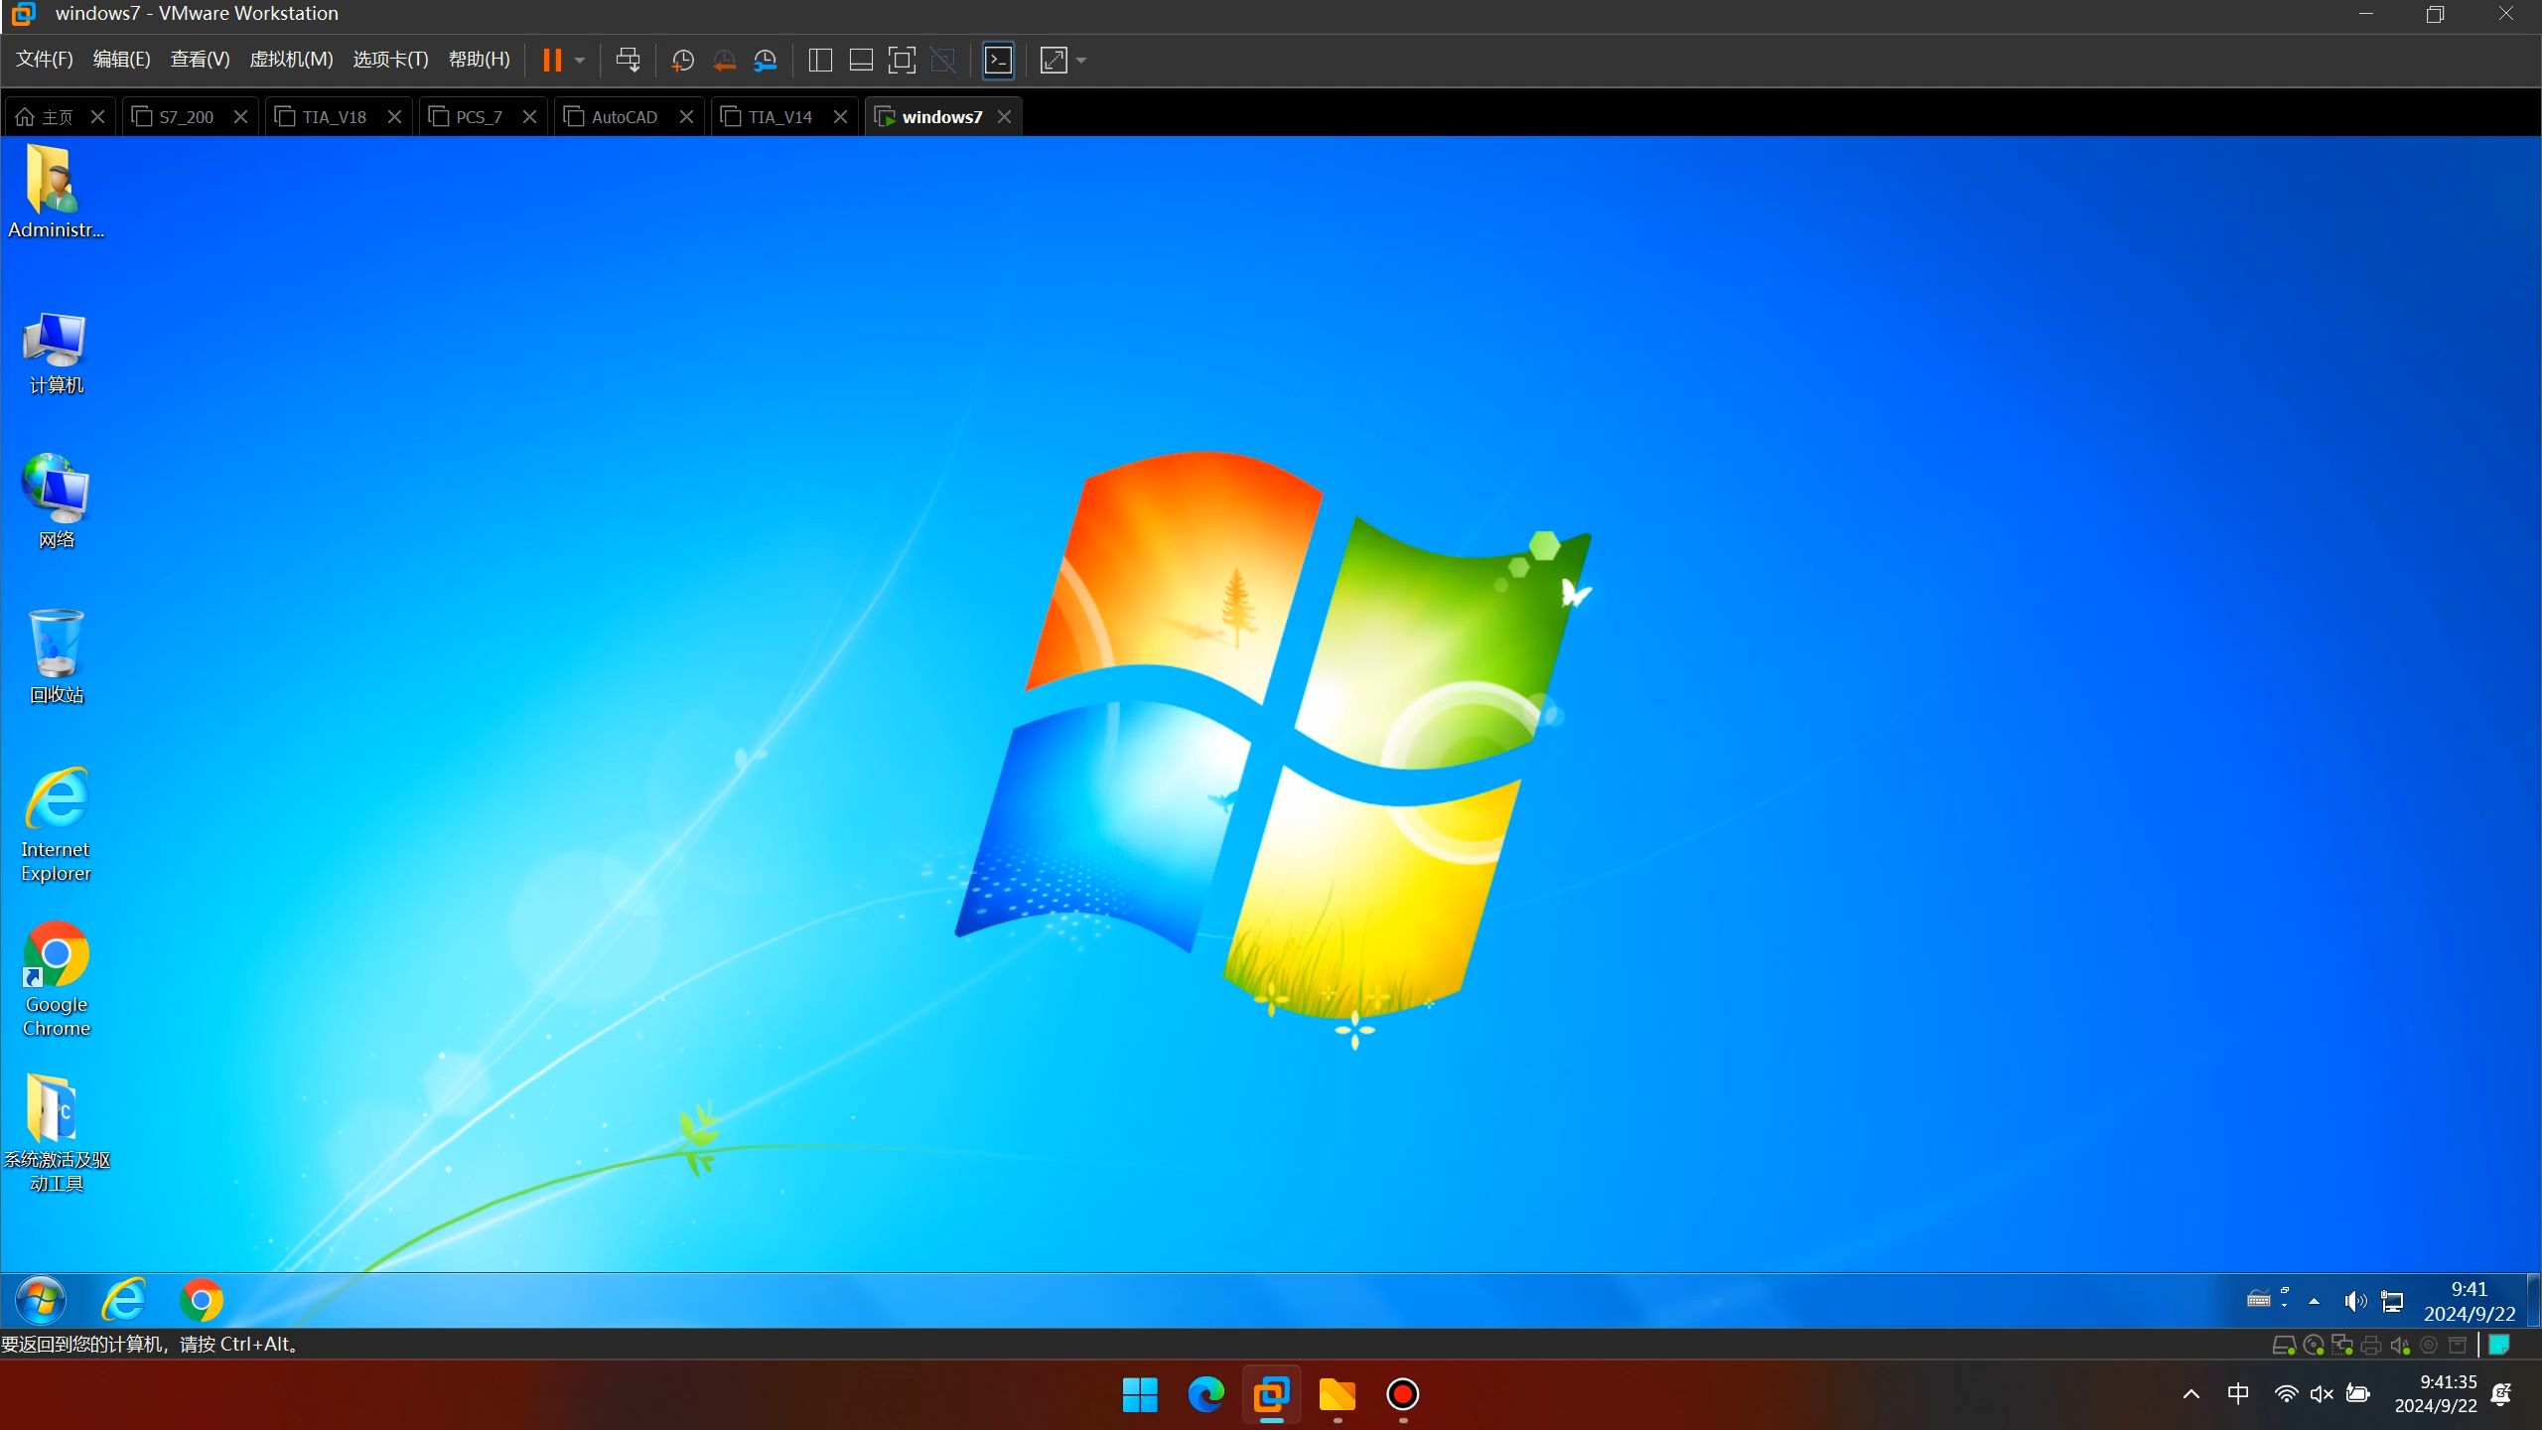Open the Windows 7 Start button

point(42,1300)
